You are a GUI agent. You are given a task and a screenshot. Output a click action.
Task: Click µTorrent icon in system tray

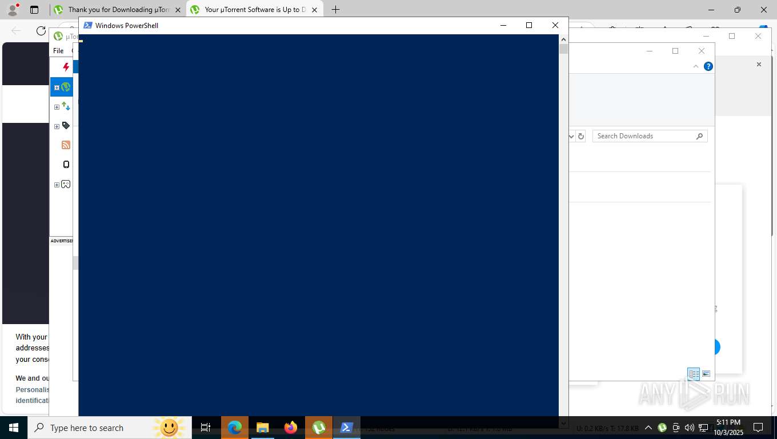coord(662,428)
